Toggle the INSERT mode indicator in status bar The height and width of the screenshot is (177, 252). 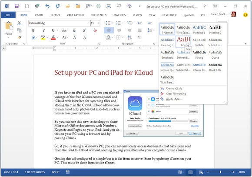click(56, 172)
